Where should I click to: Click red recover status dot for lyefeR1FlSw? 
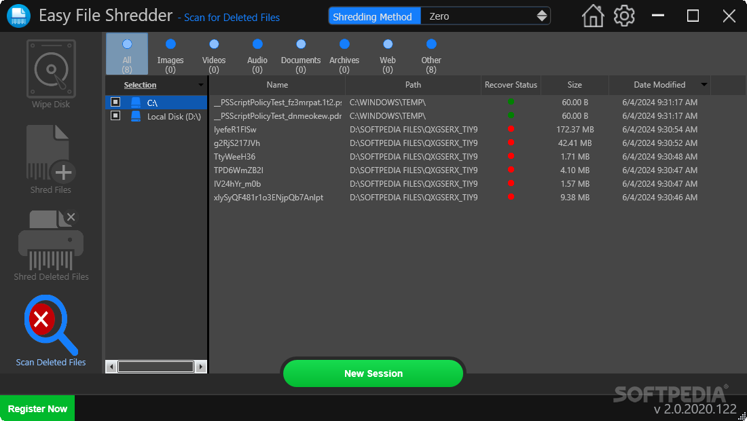[x=511, y=129]
